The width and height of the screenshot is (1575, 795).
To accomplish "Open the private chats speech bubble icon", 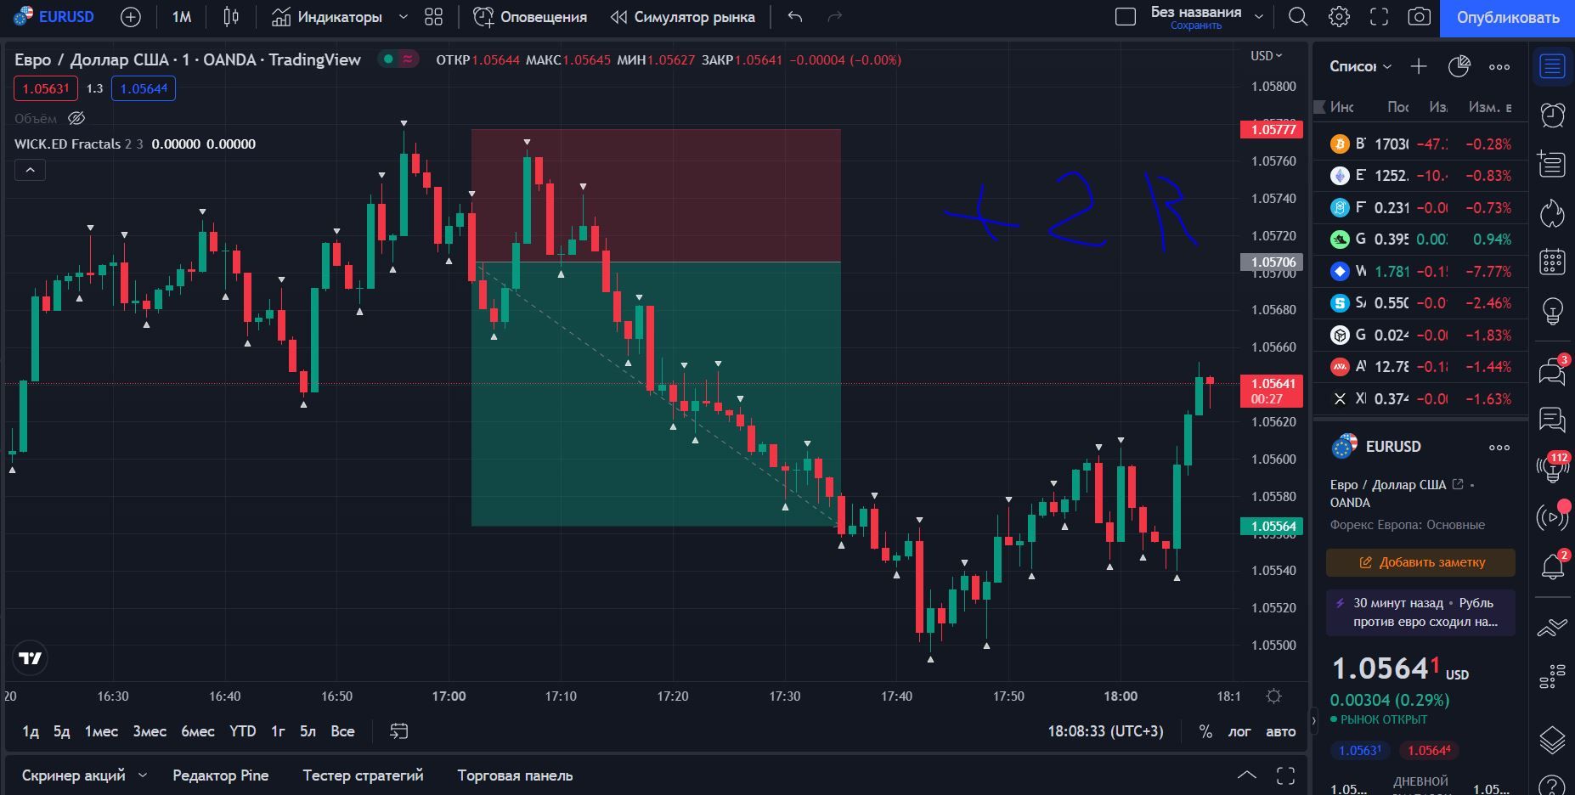I will tap(1552, 420).
